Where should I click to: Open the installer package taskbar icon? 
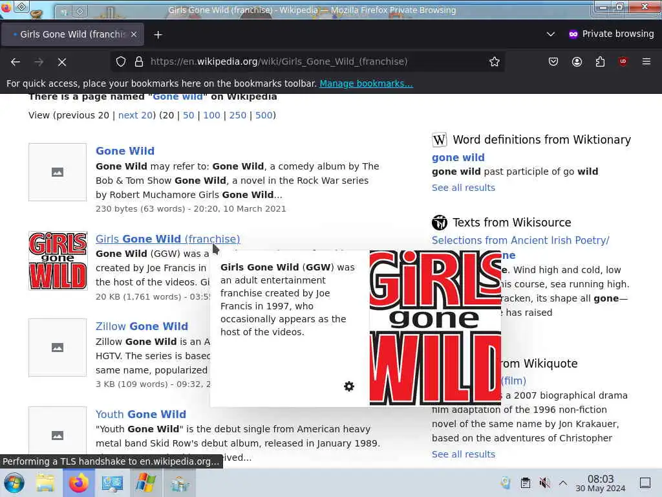pos(179,483)
